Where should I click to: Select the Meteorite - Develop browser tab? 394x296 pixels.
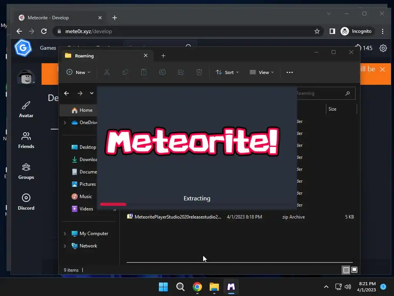click(x=60, y=18)
